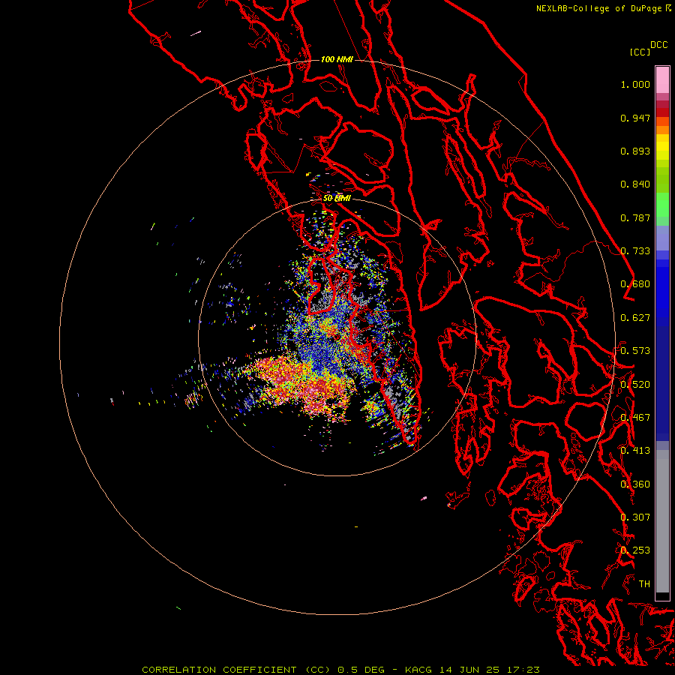The image size is (675, 675).
Task: Click the 1.000 colorbar value label
Action: point(635,85)
